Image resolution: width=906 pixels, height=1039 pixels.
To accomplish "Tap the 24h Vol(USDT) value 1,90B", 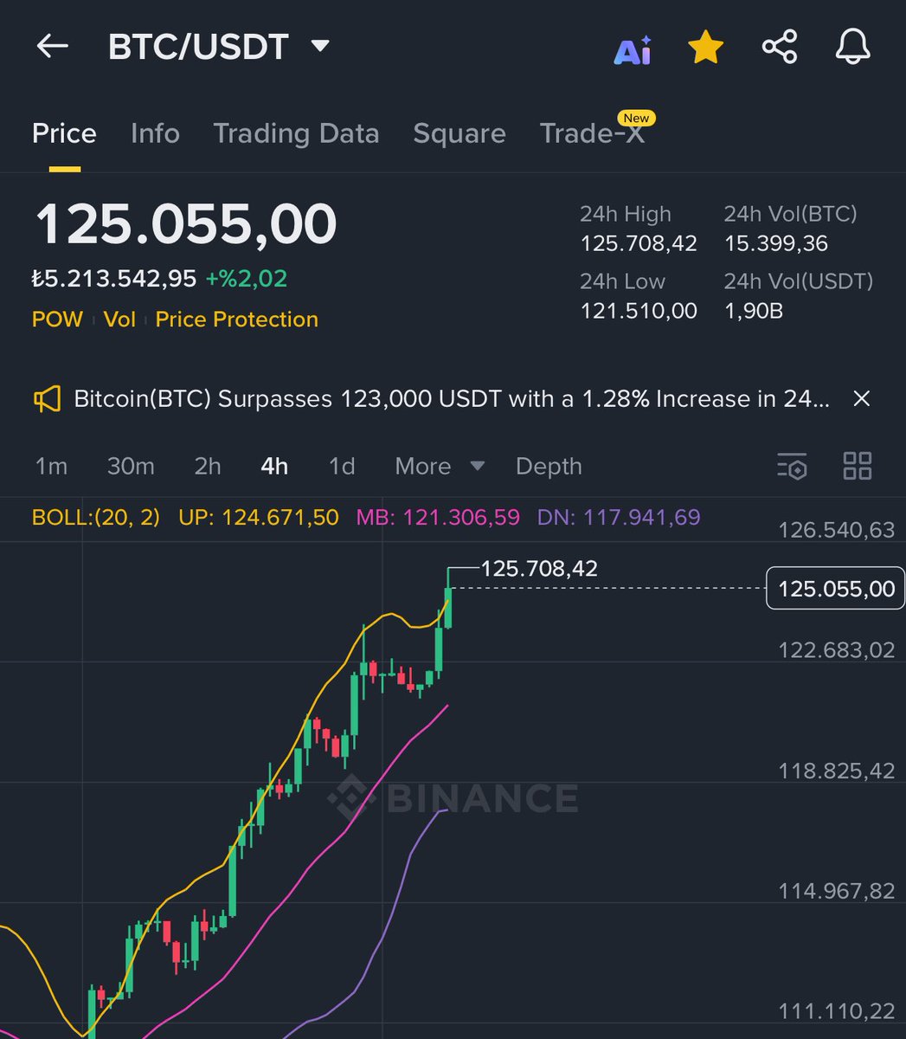I will pyautogui.click(x=754, y=311).
